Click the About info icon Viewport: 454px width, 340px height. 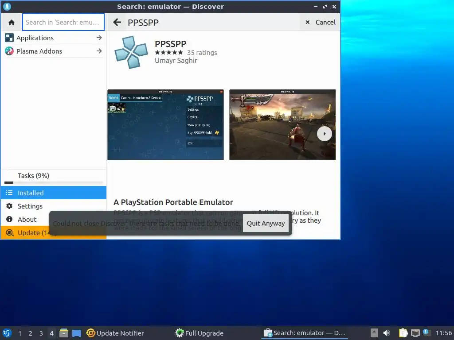pyautogui.click(x=9, y=219)
